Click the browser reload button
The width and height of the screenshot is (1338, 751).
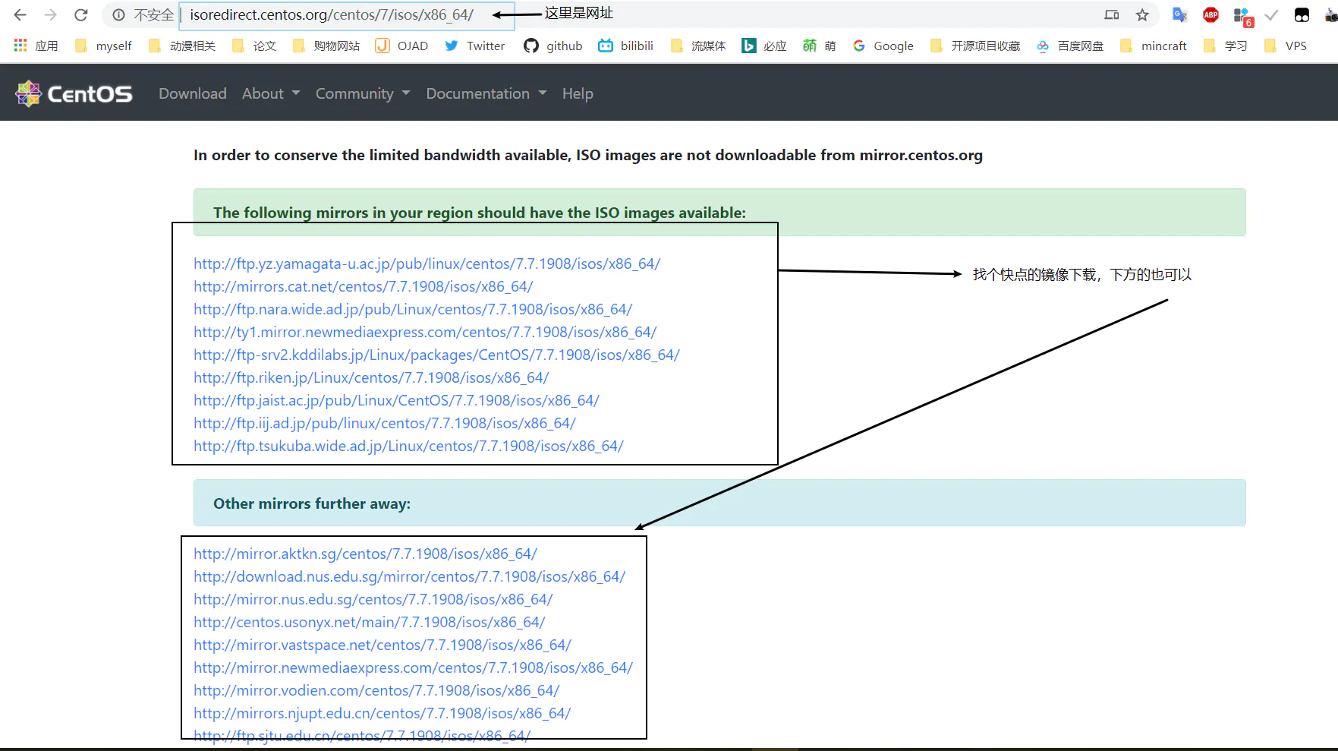click(81, 15)
